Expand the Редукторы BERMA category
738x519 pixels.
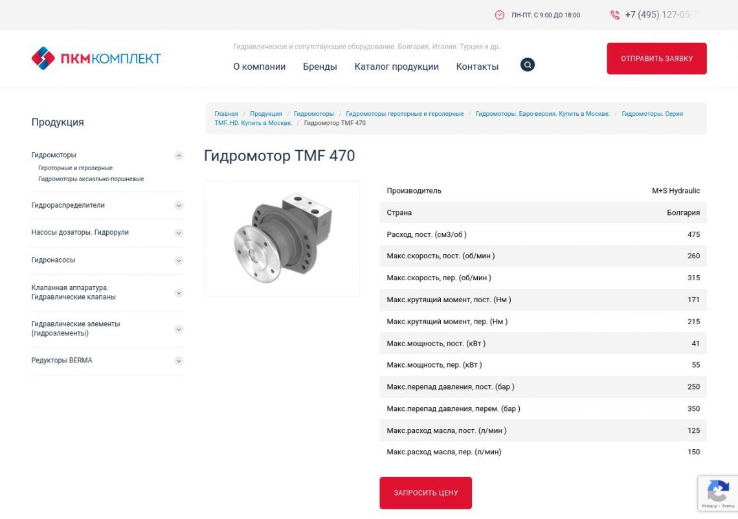pos(179,361)
